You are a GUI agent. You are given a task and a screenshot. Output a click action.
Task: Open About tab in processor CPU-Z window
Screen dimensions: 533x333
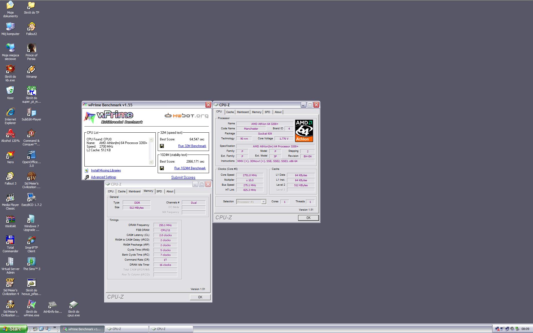[278, 112]
